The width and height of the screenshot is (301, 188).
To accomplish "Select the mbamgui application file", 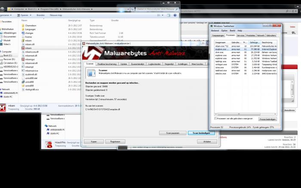I will coord(30,59).
